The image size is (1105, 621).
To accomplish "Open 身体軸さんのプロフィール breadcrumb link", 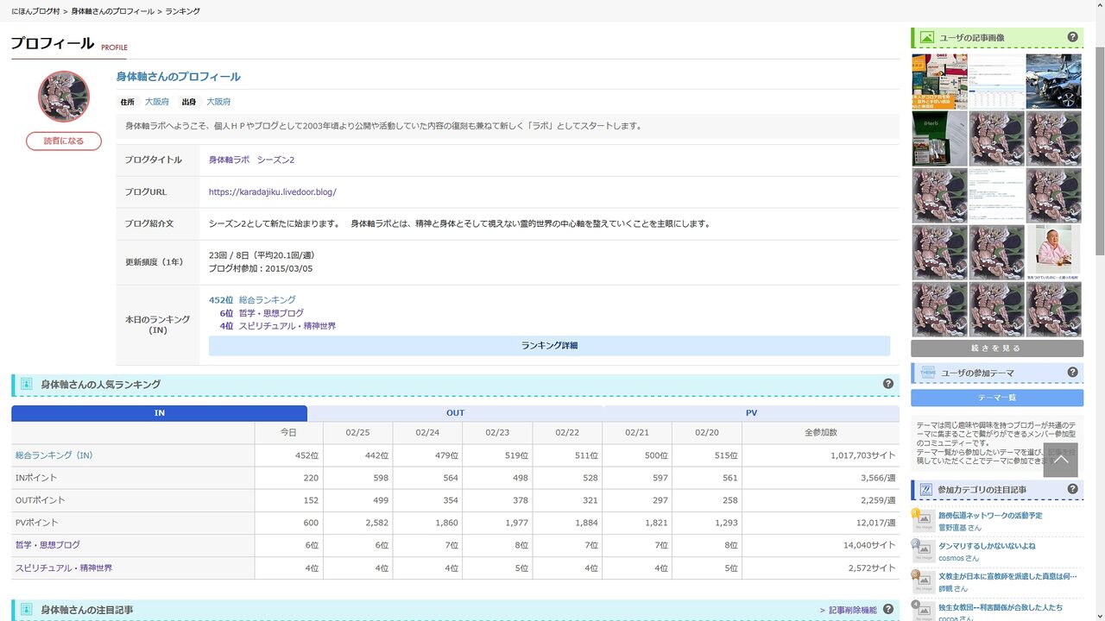I will [x=112, y=11].
